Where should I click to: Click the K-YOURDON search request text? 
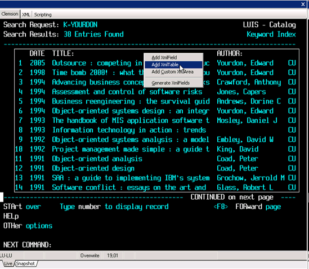point(80,25)
